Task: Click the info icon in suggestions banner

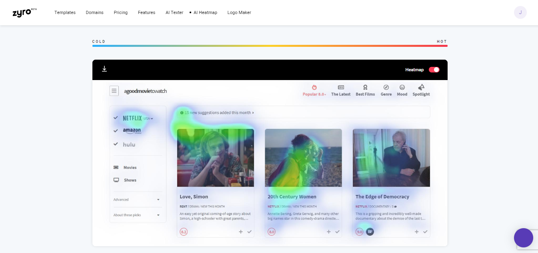Action: click(x=182, y=113)
